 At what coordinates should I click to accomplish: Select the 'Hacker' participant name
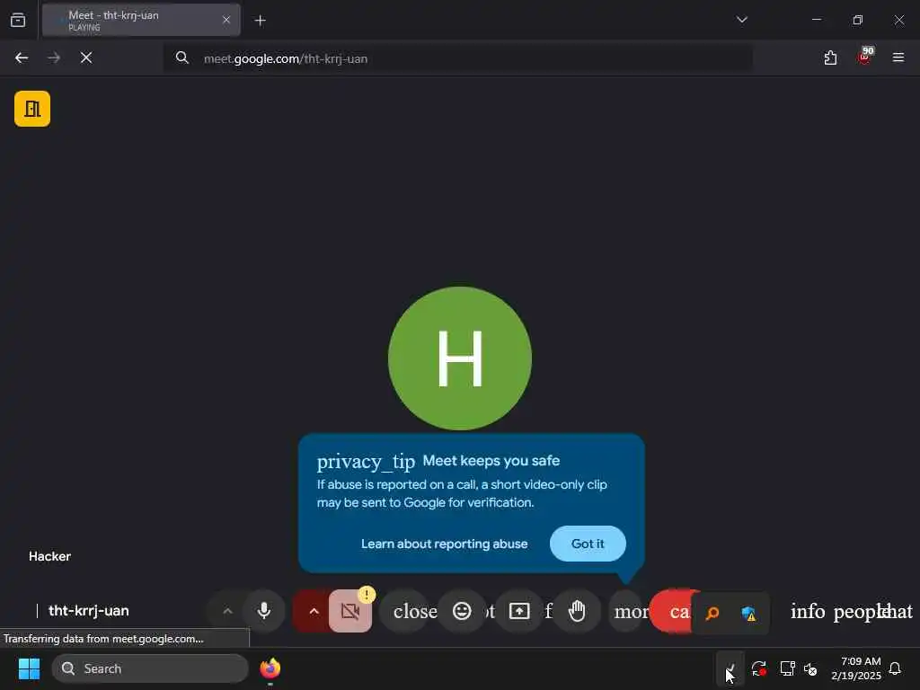tap(50, 556)
